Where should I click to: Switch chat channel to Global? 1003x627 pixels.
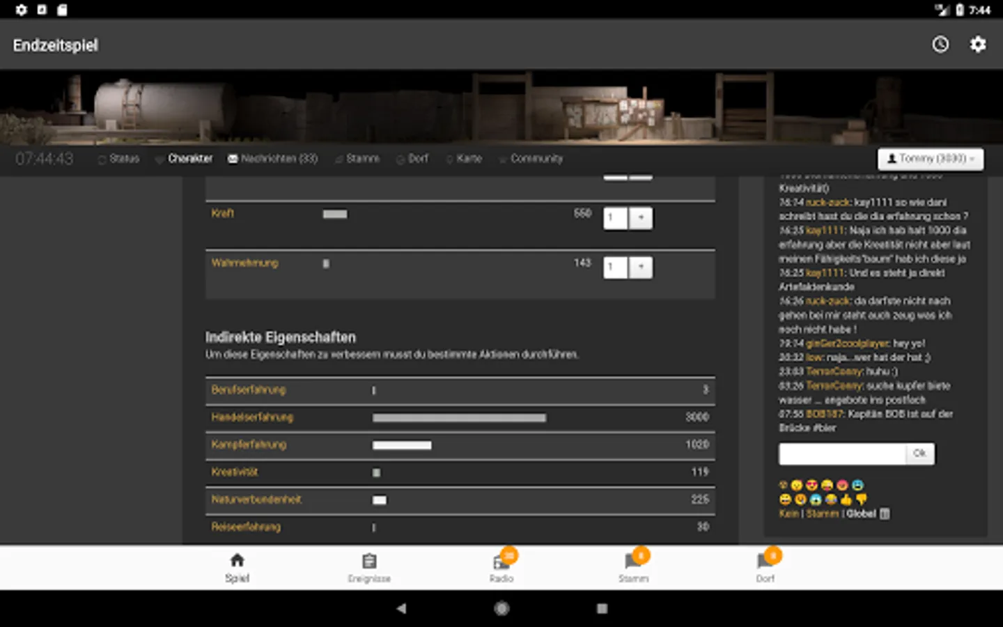pos(861,514)
